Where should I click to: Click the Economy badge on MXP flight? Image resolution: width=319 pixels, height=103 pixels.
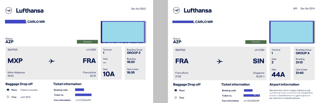87,42
